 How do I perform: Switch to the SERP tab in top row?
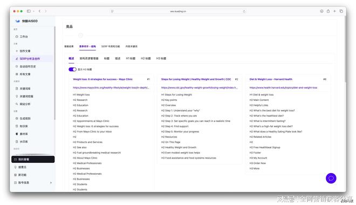(111, 46)
